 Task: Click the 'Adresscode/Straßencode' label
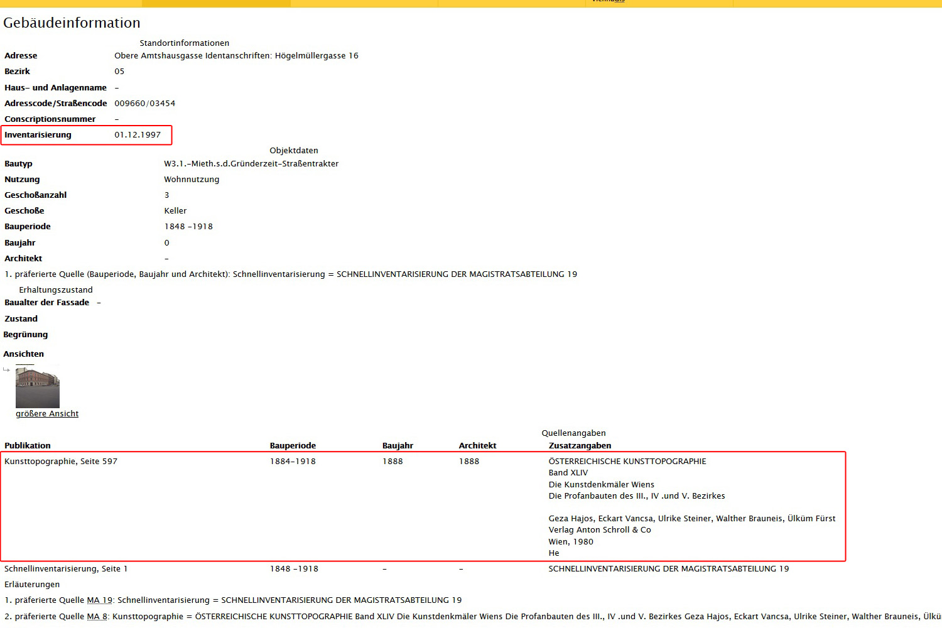coord(56,103)
